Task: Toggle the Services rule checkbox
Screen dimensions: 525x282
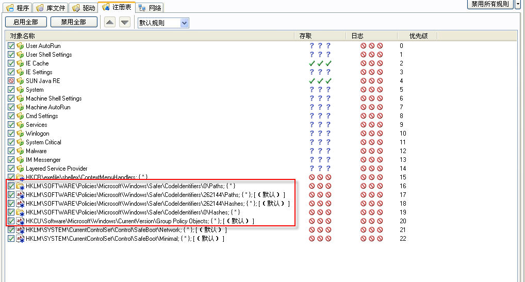Action: (11, 125)
